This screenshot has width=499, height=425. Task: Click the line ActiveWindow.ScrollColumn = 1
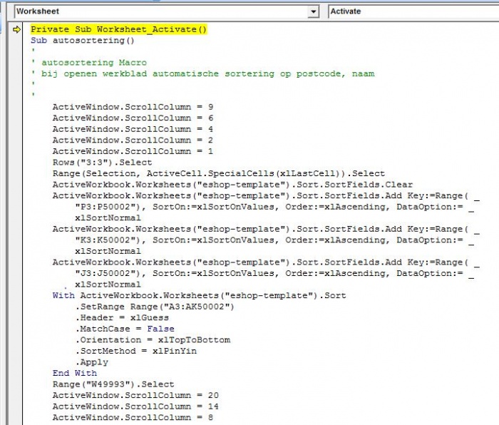pyautogui.click(x=133, y=151)
